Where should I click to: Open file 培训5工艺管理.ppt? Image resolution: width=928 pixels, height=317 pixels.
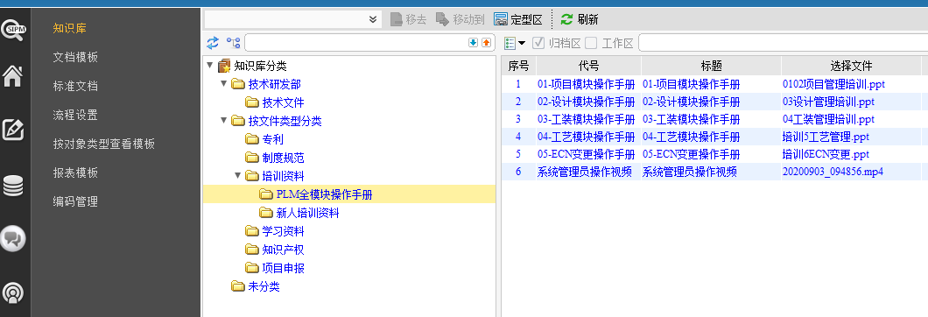click(x=826, y=137)
